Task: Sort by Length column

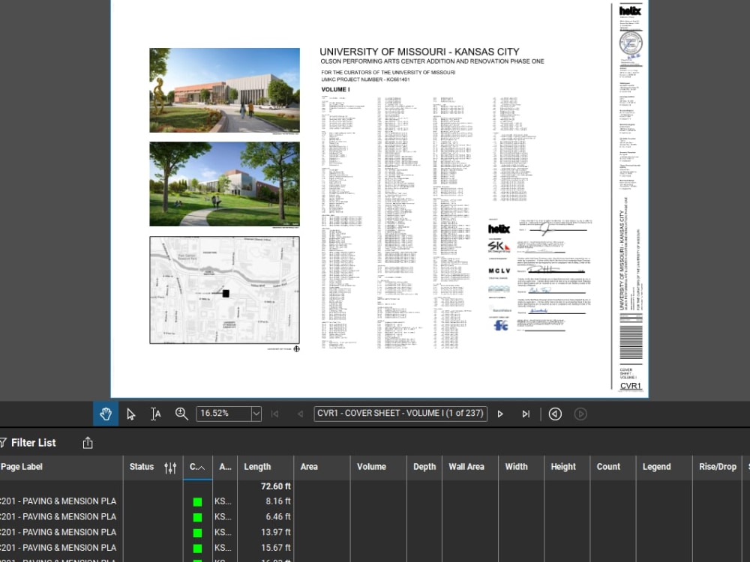Action: 265,467
